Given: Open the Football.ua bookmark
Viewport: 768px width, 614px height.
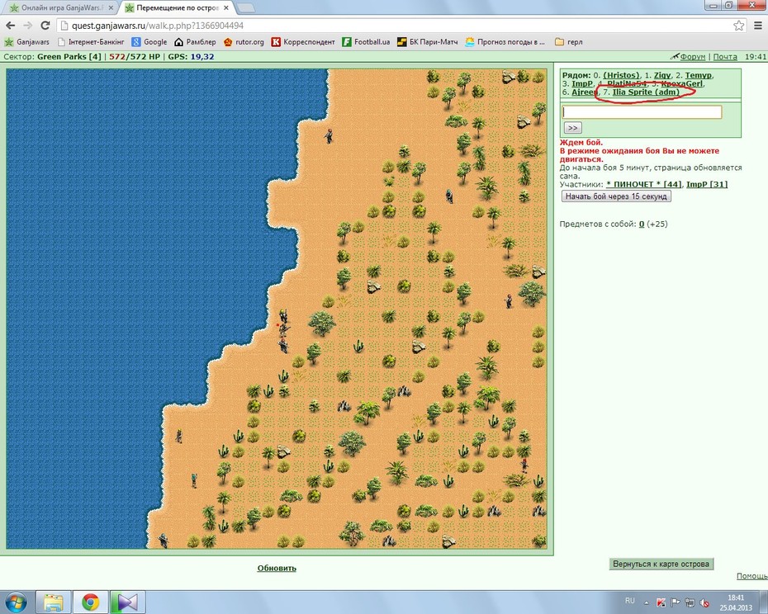Looking at the screenshot, I should click(x=366, y=42).
